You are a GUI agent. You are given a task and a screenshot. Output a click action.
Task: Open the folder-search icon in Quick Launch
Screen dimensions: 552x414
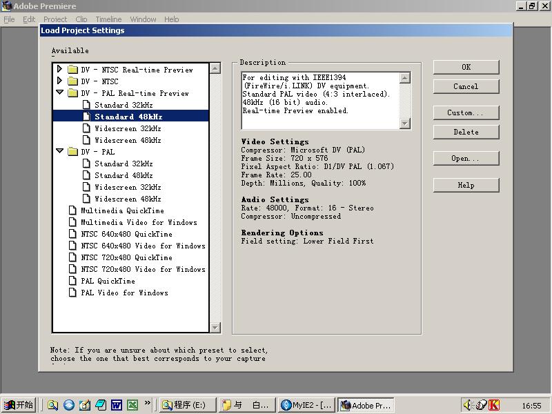pos(52,405)
